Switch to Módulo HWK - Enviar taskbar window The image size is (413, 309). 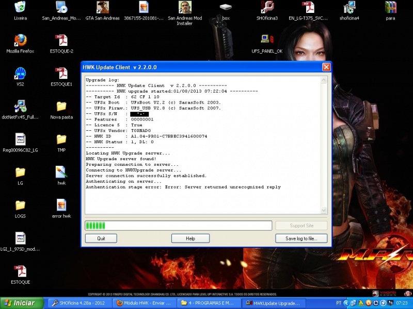tap(145, 303)
